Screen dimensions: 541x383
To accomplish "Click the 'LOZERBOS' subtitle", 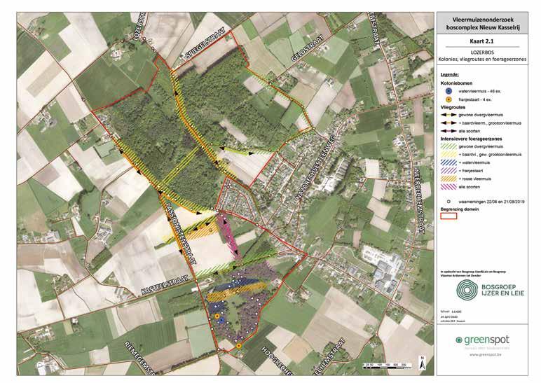I will (482, 53).
